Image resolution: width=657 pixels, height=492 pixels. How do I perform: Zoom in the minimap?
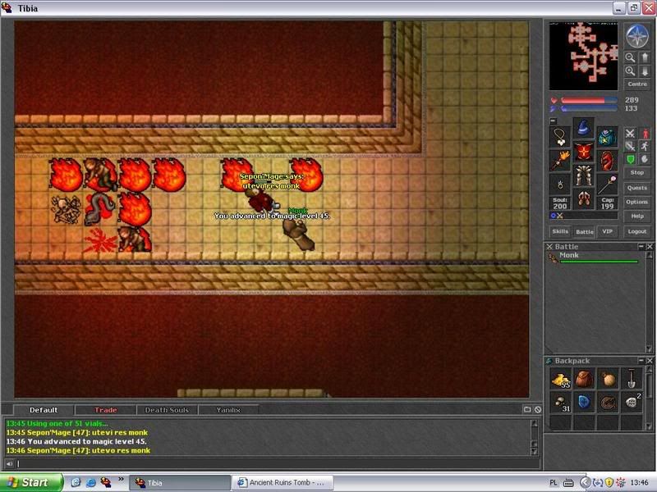pyautogui.click(x=630, y=71)
